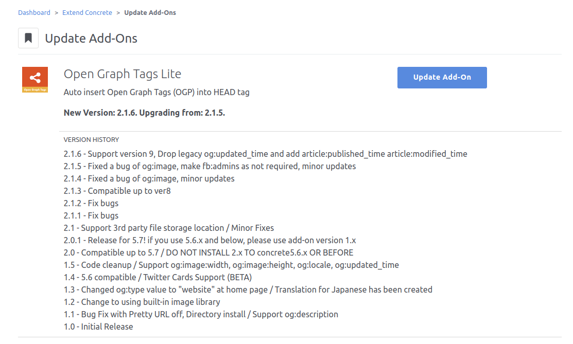
Task: Click the Update Add-On button
Action: [x=442, y=78]
